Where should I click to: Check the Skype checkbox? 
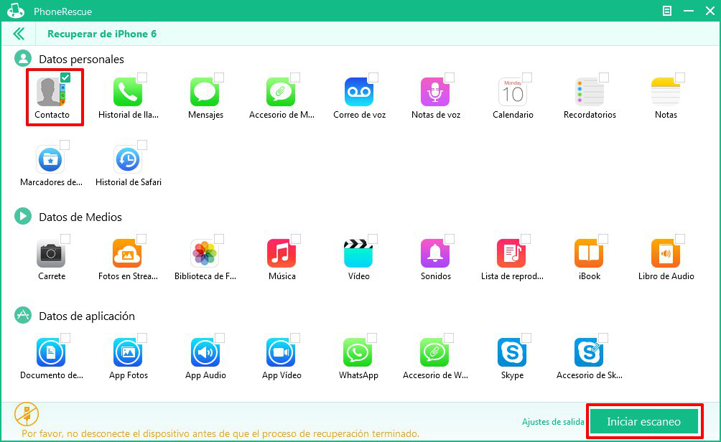(526, 338)
